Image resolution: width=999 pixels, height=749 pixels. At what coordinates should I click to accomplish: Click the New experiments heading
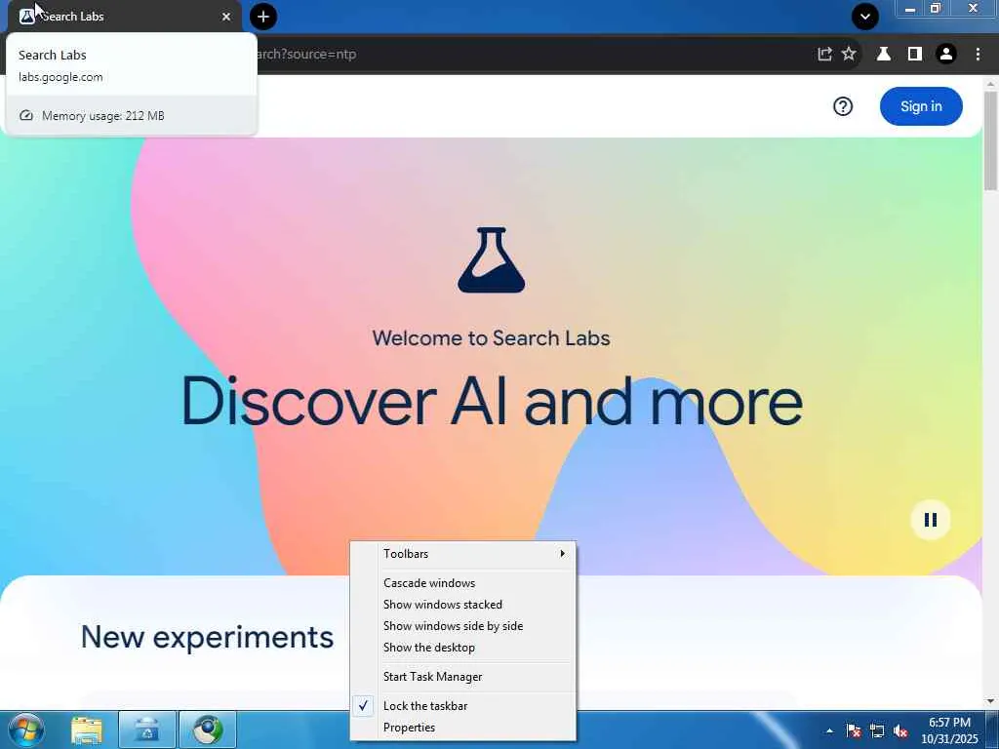(x=207, y=637)
